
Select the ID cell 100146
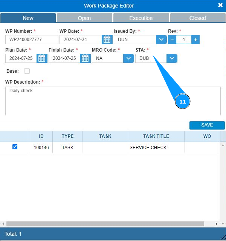tap(41, 148)
